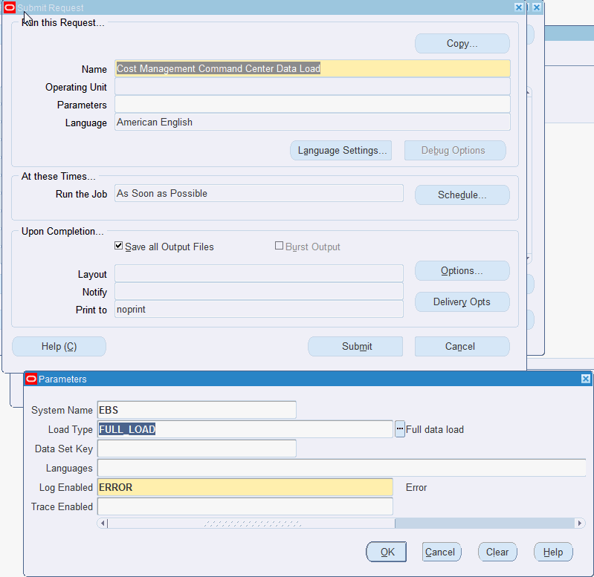Click the Oracle icon in Parameters title bar
Image resolution: width=594 pixels, height=577 pixels.
point(31,379)
